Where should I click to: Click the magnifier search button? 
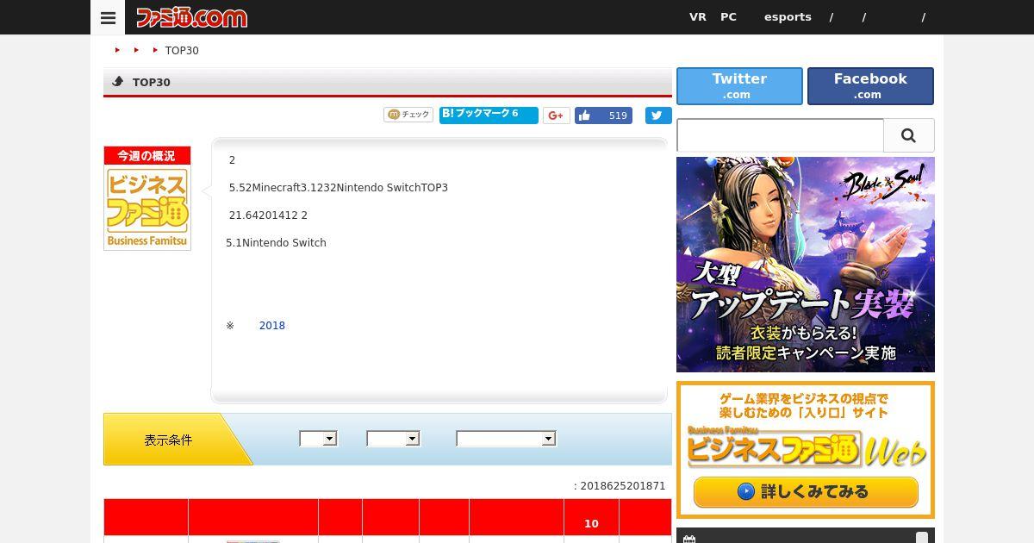(x=908, y=135)
